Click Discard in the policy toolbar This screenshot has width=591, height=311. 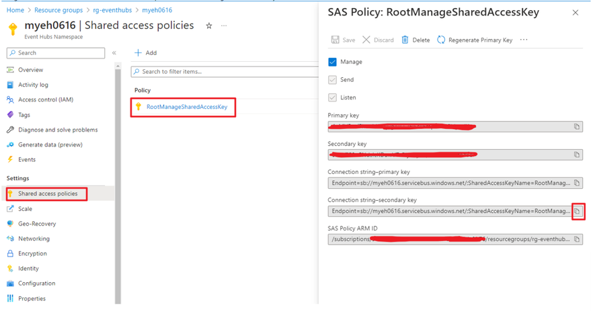378,40
